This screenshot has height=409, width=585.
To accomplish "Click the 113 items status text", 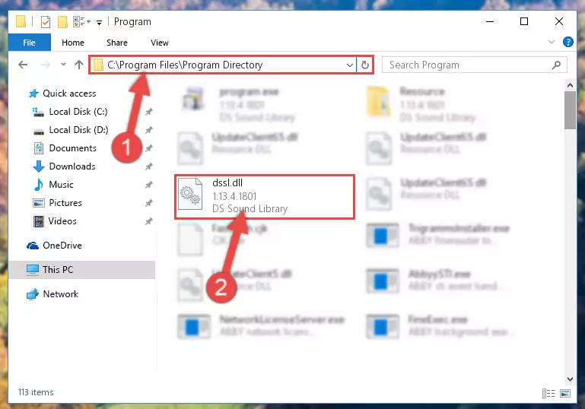I will pos(36,392).
